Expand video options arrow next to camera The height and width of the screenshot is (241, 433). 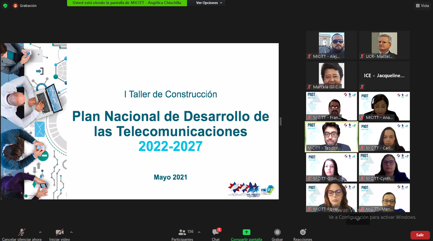tap(71, 232)
